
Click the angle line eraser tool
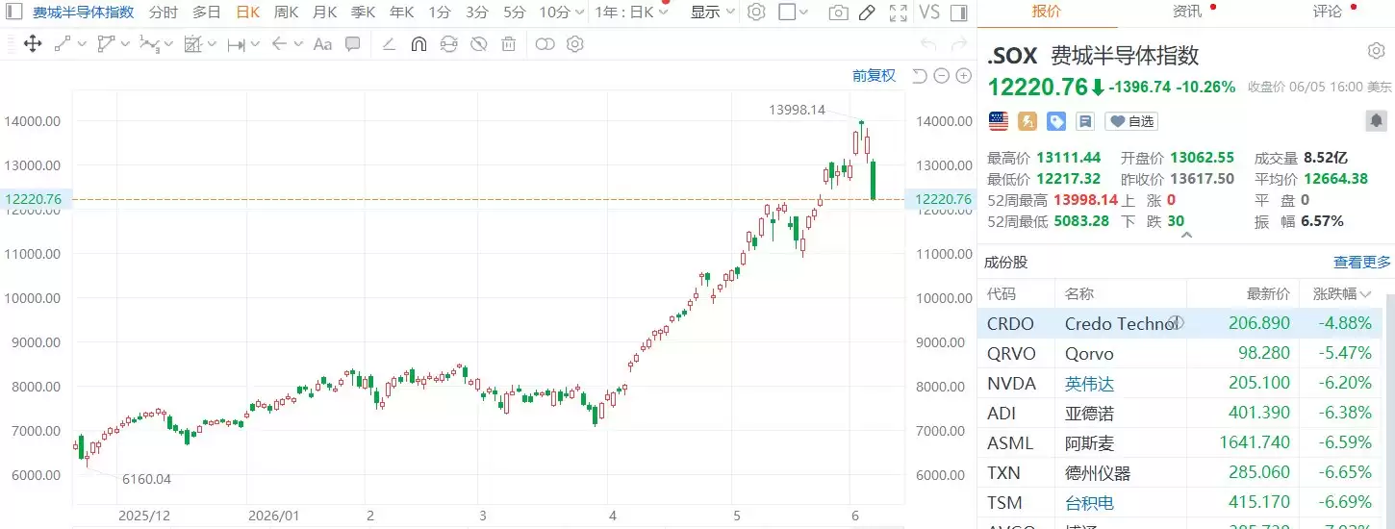coord(389,44)
